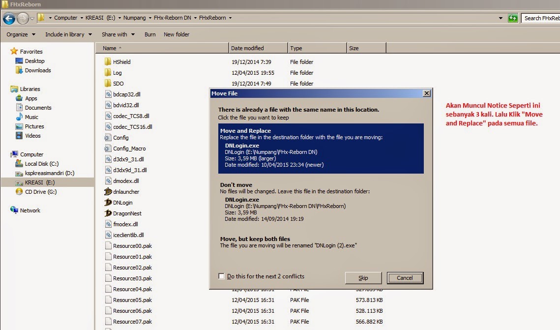Open the Share with dropdown
The width and height of the screenshot is (560, 330).
pyautogui.click(x=118, y=34)
